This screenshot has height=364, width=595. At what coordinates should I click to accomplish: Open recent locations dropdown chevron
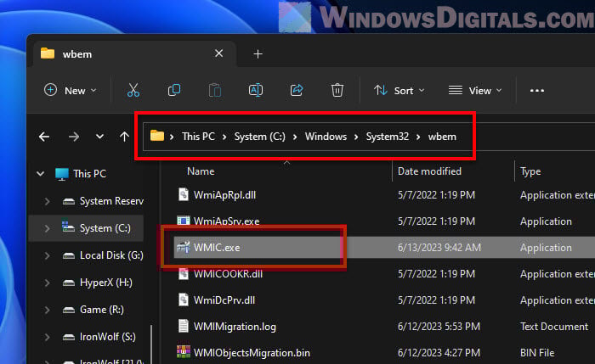click(99, 137)
